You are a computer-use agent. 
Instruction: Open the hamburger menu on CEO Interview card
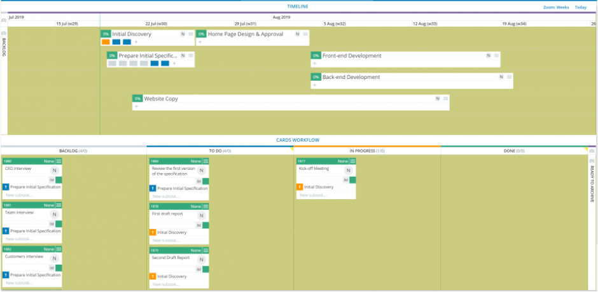[59, 162]
